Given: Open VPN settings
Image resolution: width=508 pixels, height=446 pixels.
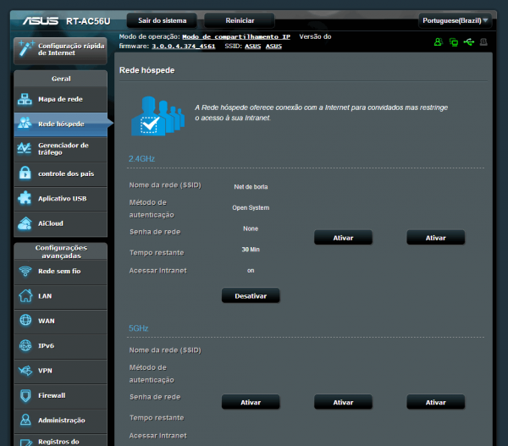Looking at the screenshot, I should tap(61, 371).
